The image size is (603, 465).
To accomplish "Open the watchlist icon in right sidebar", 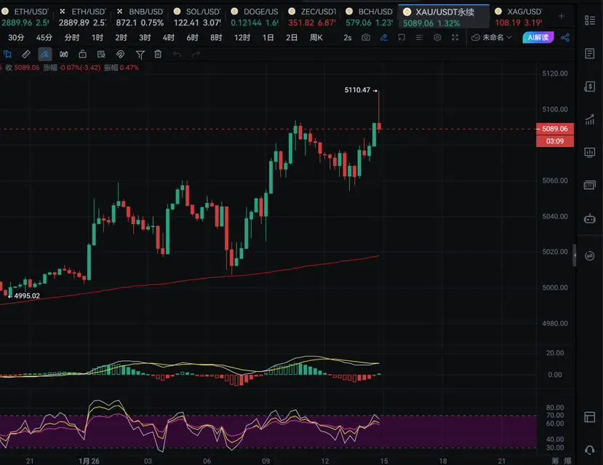I will tap(589, 20).
